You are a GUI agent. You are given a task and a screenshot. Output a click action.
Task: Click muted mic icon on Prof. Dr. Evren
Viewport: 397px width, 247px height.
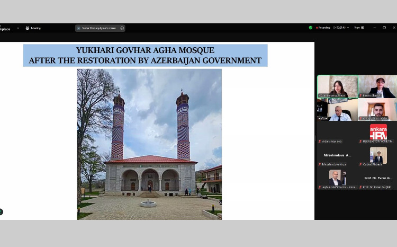(360, 187)
